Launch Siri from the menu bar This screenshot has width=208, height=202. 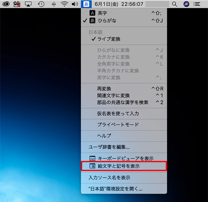(186, 4)
